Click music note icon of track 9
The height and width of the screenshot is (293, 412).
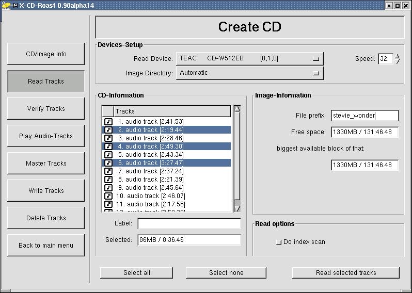[x=108, y=188]
